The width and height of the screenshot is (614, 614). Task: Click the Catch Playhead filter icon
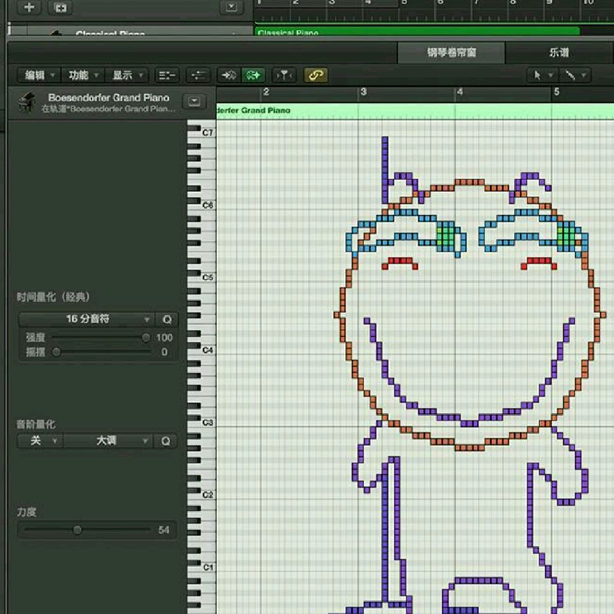click(284, 75)
